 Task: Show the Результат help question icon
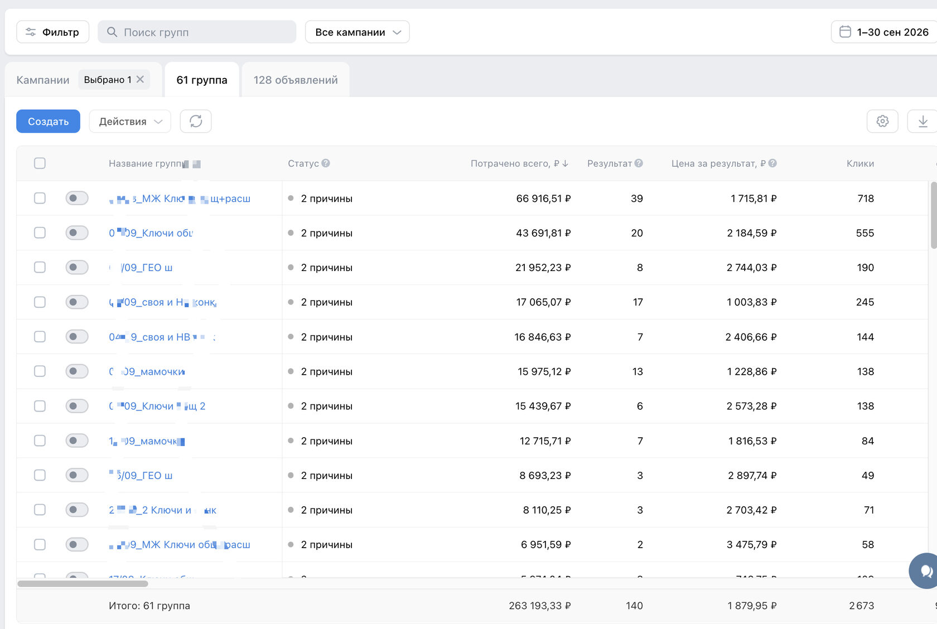(639, 163)
